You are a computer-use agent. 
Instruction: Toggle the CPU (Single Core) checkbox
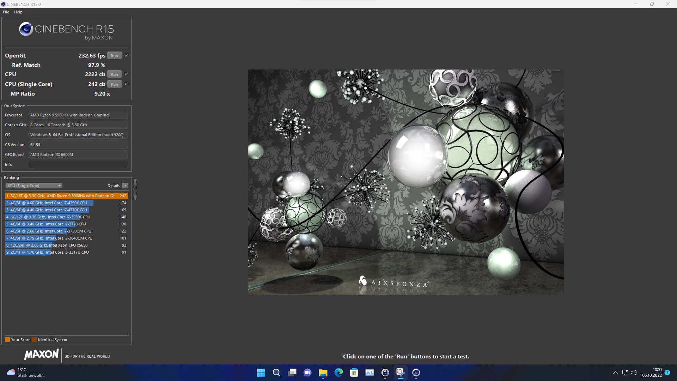[126, 84]
